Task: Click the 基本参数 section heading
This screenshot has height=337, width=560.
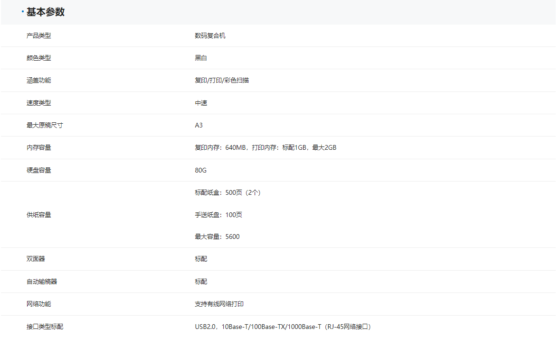Action: pos(45,12)
